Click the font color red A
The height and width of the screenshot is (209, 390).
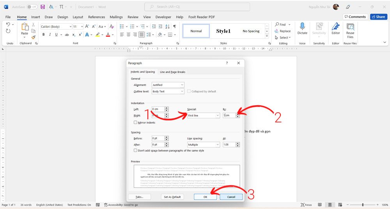pos(108,35)
